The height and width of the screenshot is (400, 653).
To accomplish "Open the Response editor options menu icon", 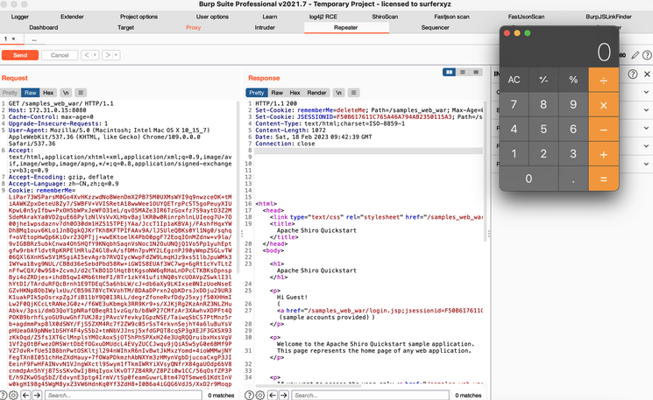I will (353, 93).
